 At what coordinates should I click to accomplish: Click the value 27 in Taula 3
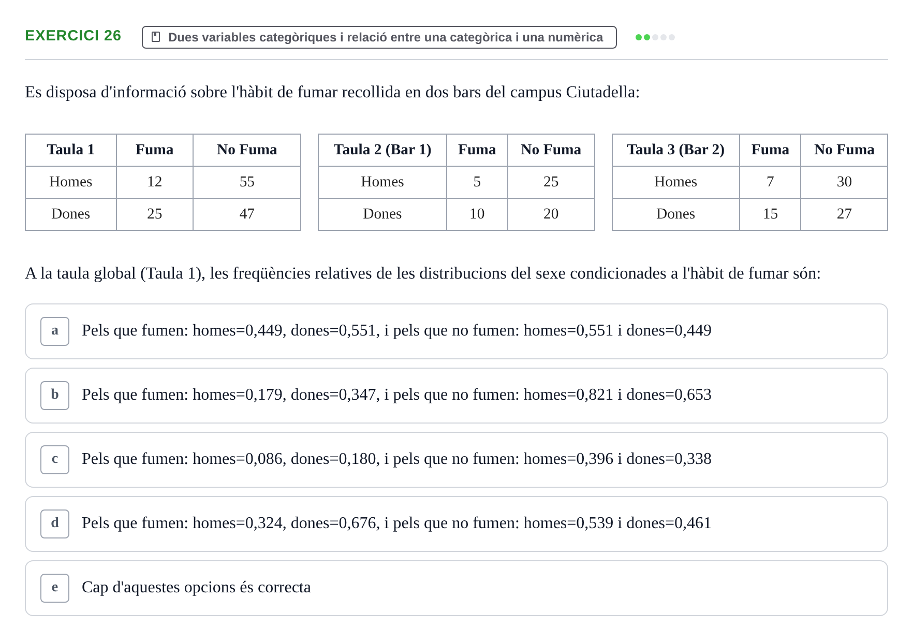click(844, 214)
